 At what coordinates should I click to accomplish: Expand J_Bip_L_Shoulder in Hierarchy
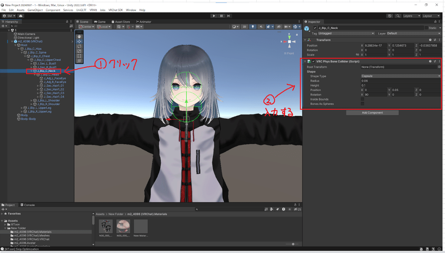(x=32, y=101)
